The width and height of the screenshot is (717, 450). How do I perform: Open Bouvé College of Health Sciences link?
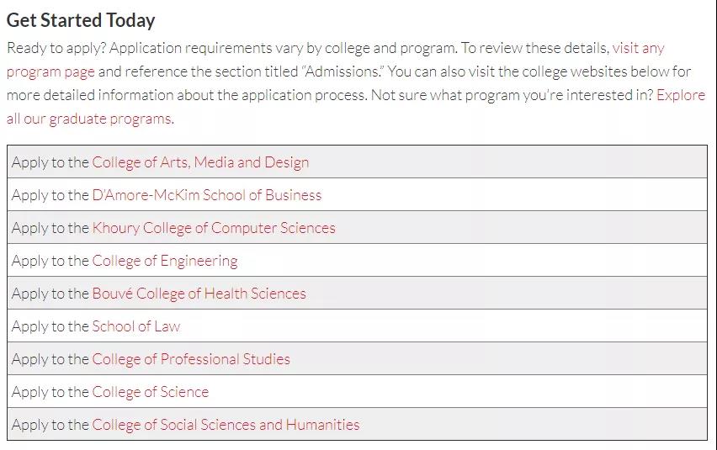tap(199, 294)
